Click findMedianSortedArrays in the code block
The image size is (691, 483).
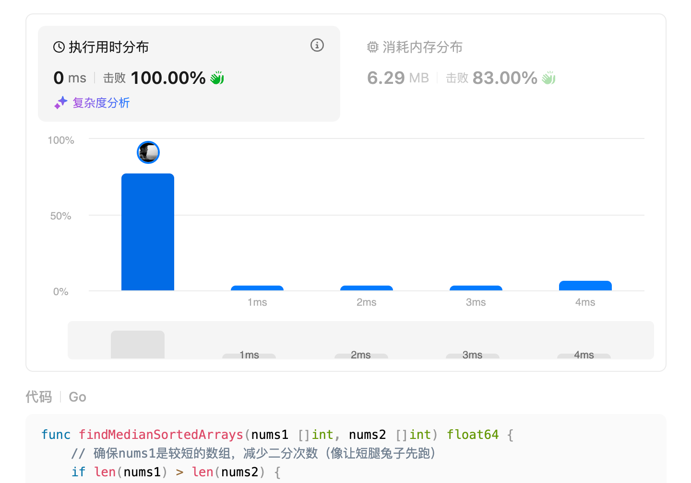tap(161, 435)
